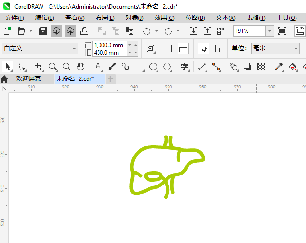Select the Drop Shadow tool
The width and height of the screenshot is (306, 243).
tap(247, 67)
